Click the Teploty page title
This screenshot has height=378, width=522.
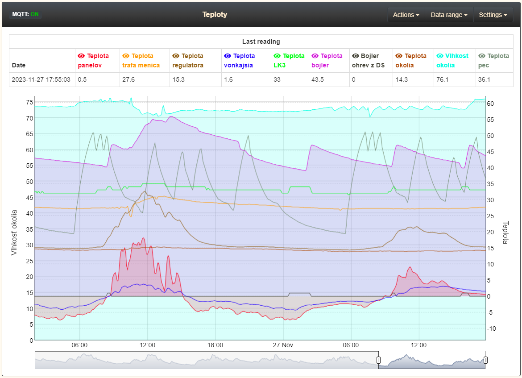215,14
